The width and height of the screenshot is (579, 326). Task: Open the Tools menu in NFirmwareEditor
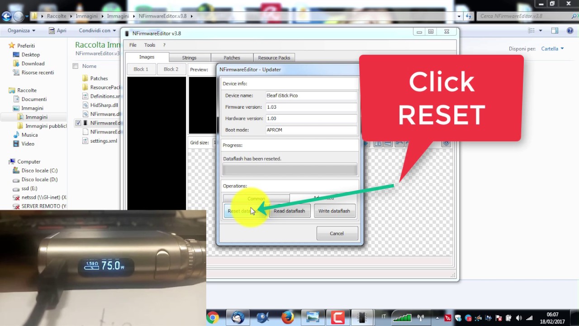click(150, 45)
